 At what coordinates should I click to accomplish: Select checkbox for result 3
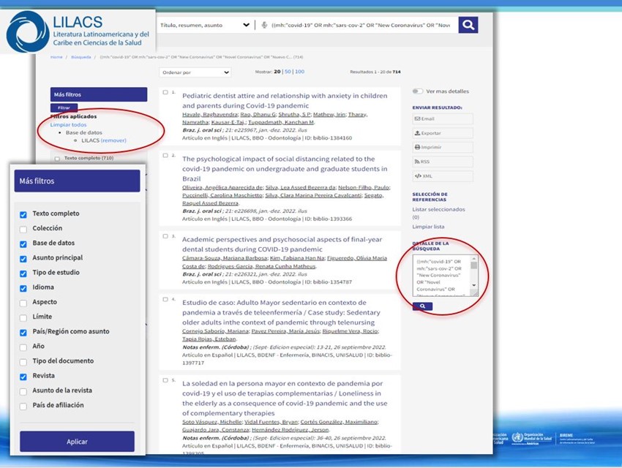click(x=165, y=236)
